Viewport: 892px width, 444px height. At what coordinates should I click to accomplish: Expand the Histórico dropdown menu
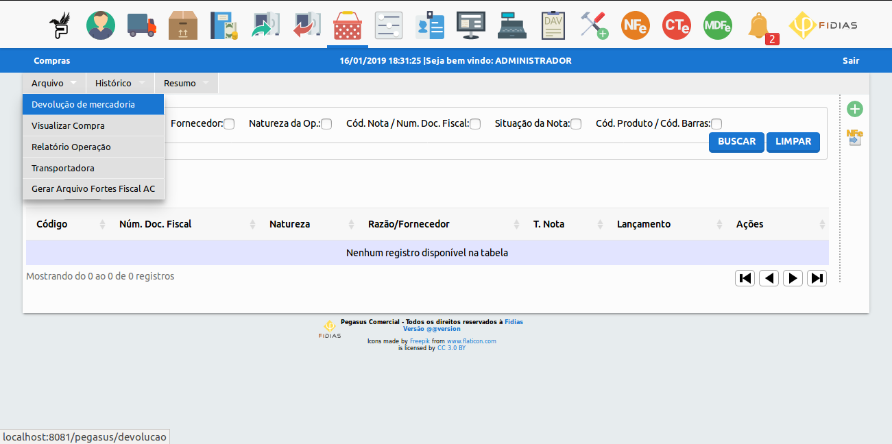click(121, 83)
